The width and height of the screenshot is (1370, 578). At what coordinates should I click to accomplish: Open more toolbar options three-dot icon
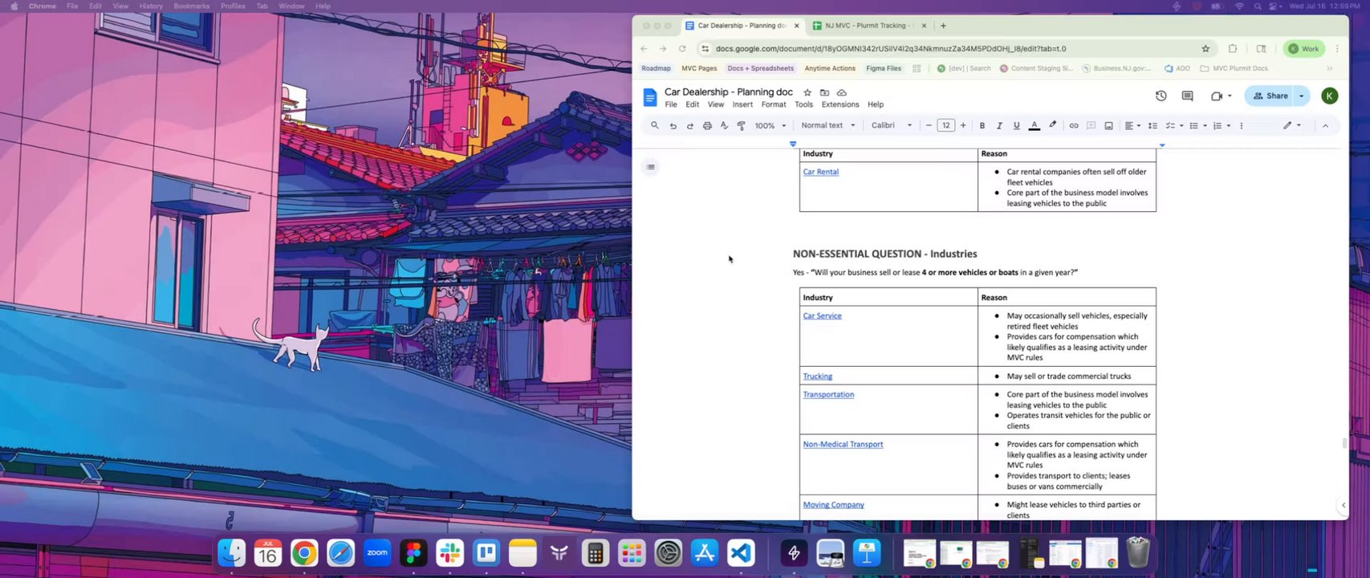[1242, 125]
